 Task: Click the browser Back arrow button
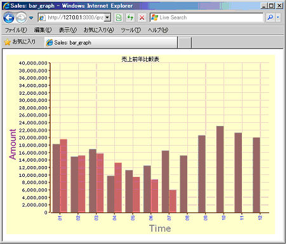click(9, 18)
